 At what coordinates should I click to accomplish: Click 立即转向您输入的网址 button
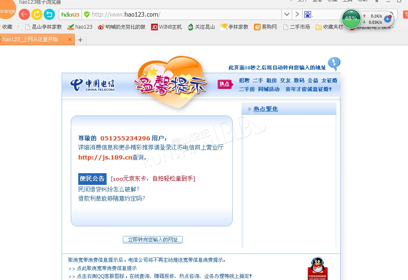pyautogui.click(x=153, y=240)
